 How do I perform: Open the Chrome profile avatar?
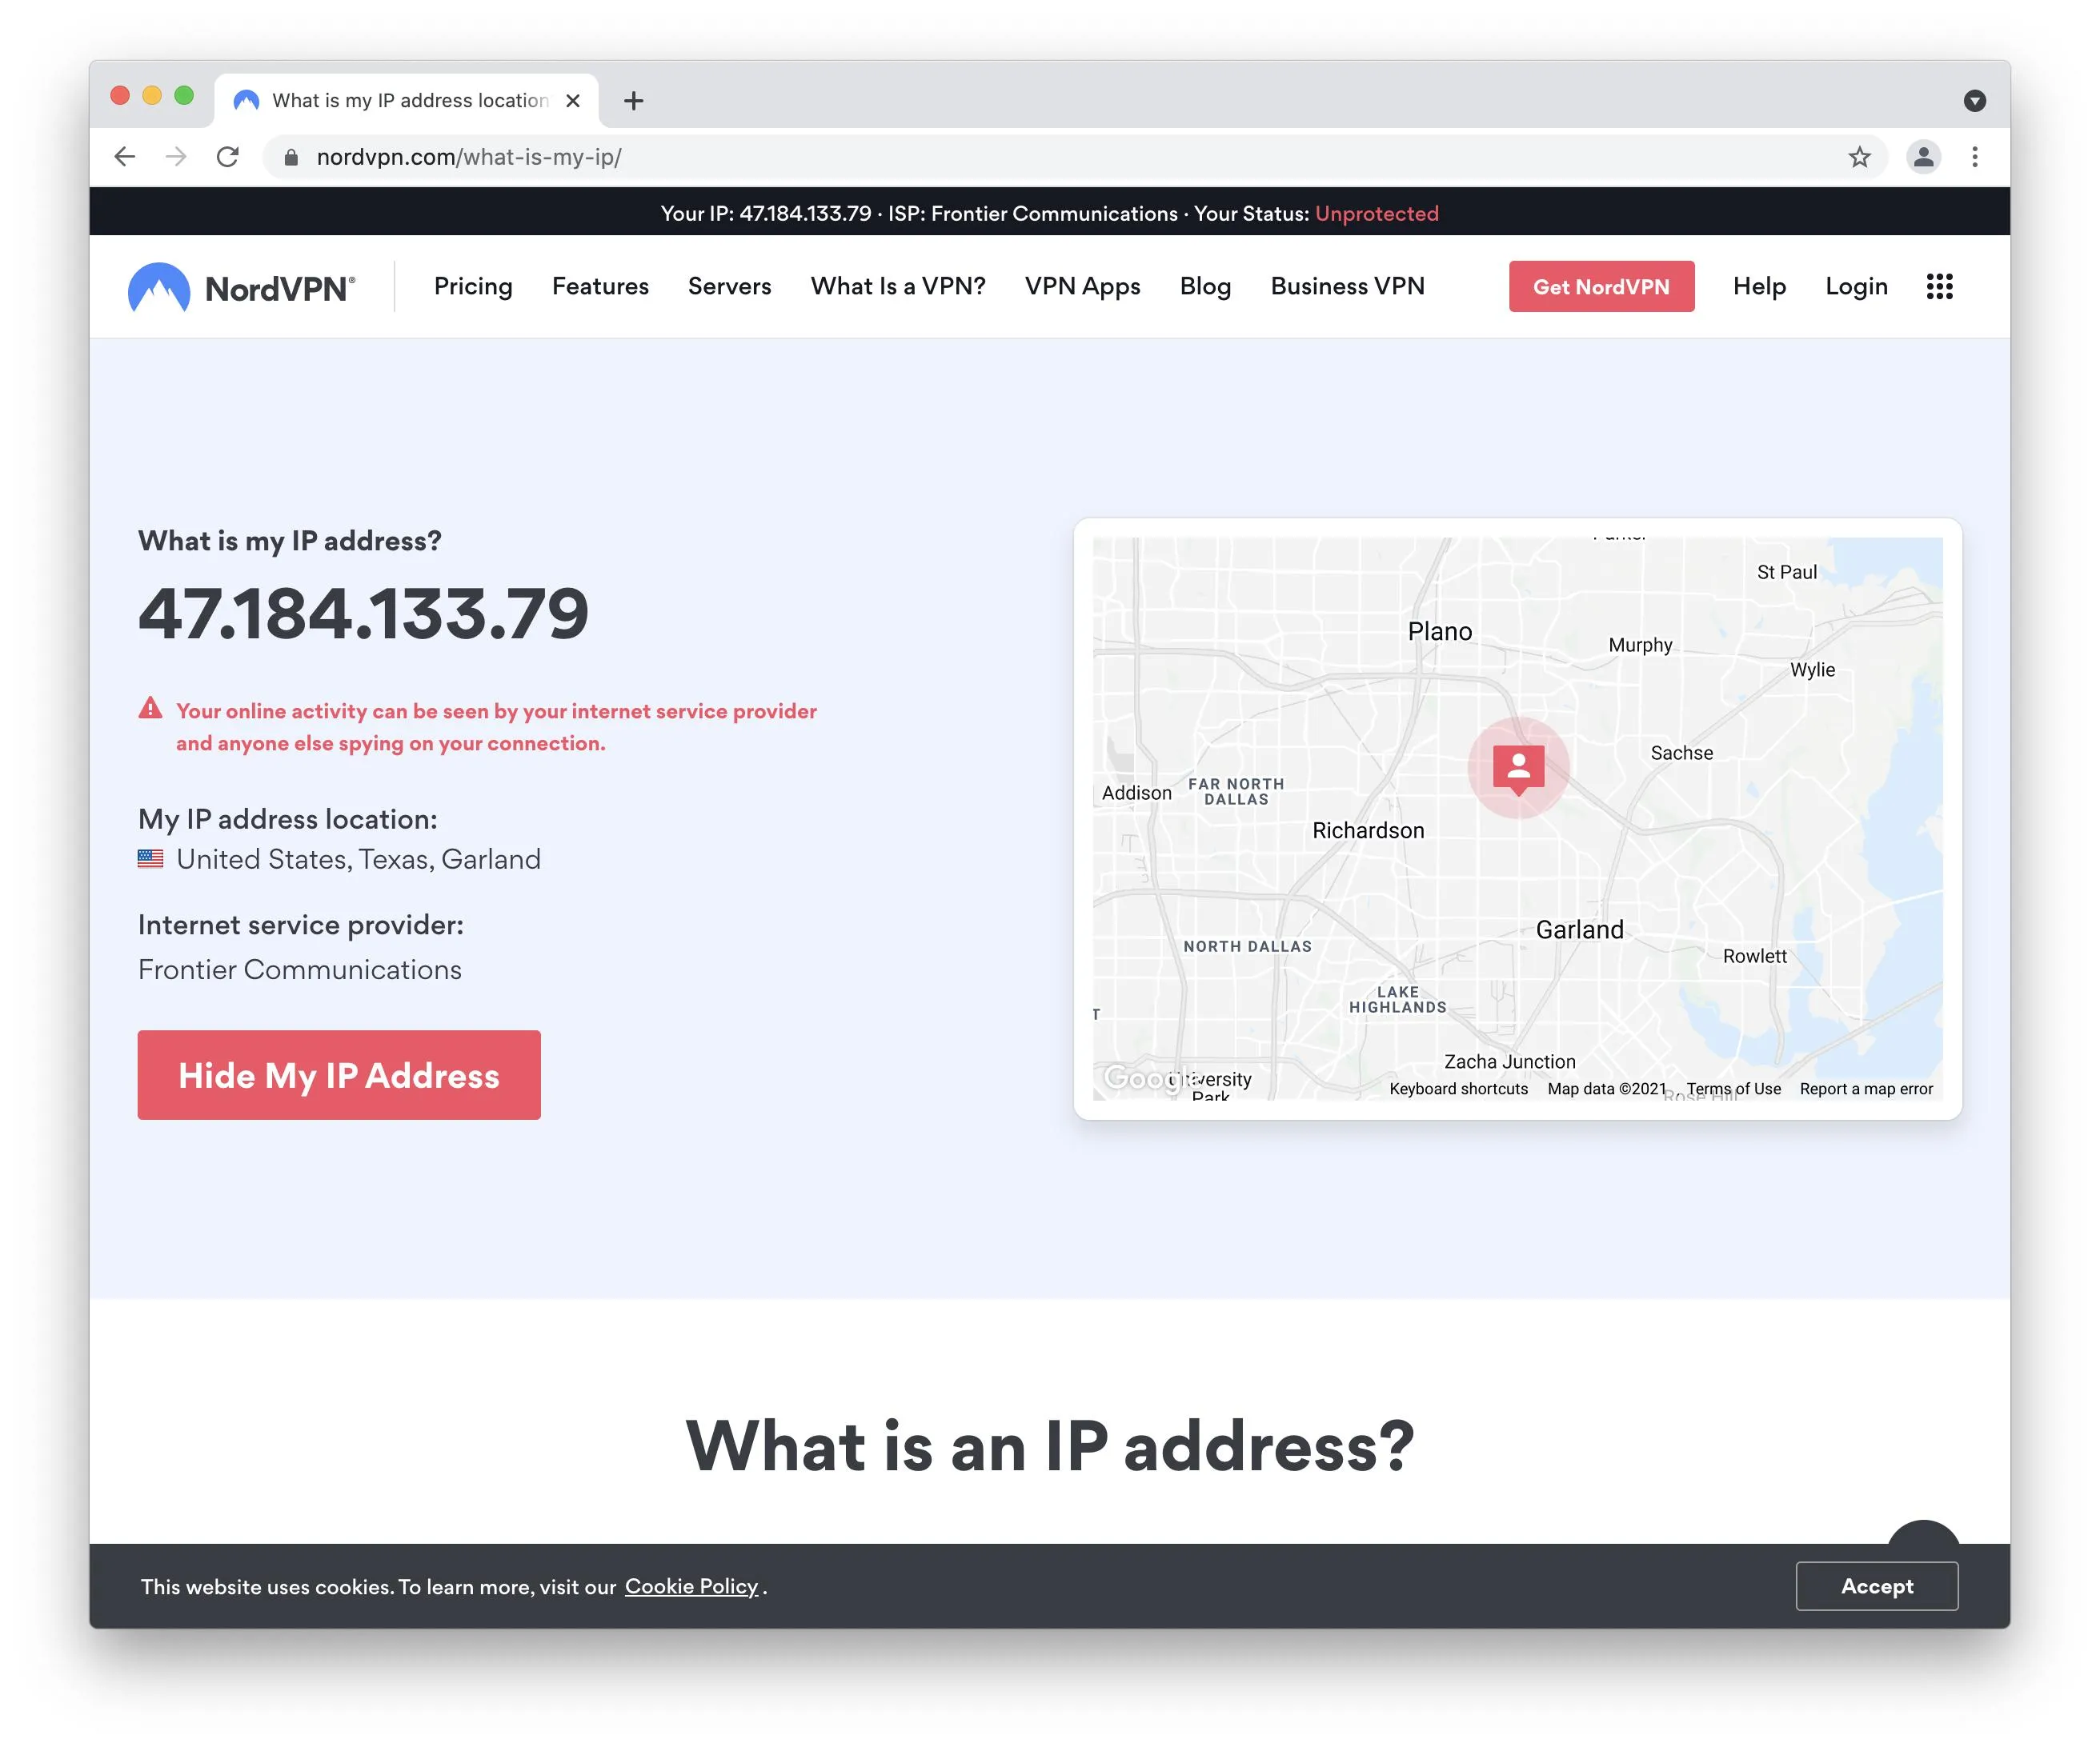(1922, 157)
